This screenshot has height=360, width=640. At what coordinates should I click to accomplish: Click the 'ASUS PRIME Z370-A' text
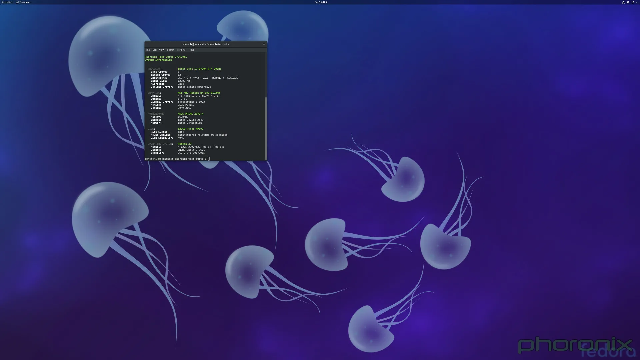(190, 114)
